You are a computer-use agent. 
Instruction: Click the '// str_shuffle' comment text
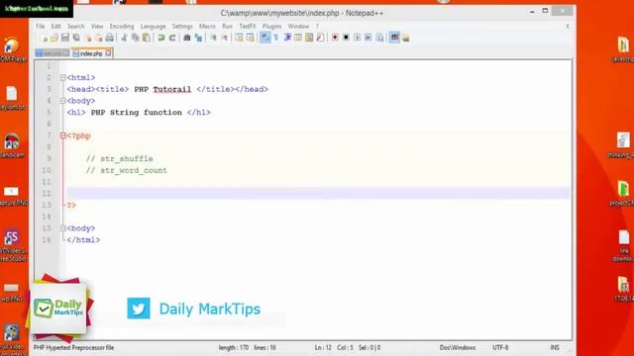[x=119, y=158]
